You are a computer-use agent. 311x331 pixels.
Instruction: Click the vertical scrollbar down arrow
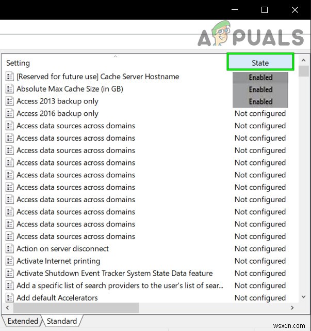point(303,296)
